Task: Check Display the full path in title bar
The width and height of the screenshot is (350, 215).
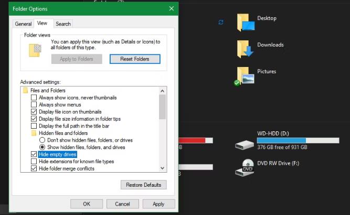Action: pos(34,126)
